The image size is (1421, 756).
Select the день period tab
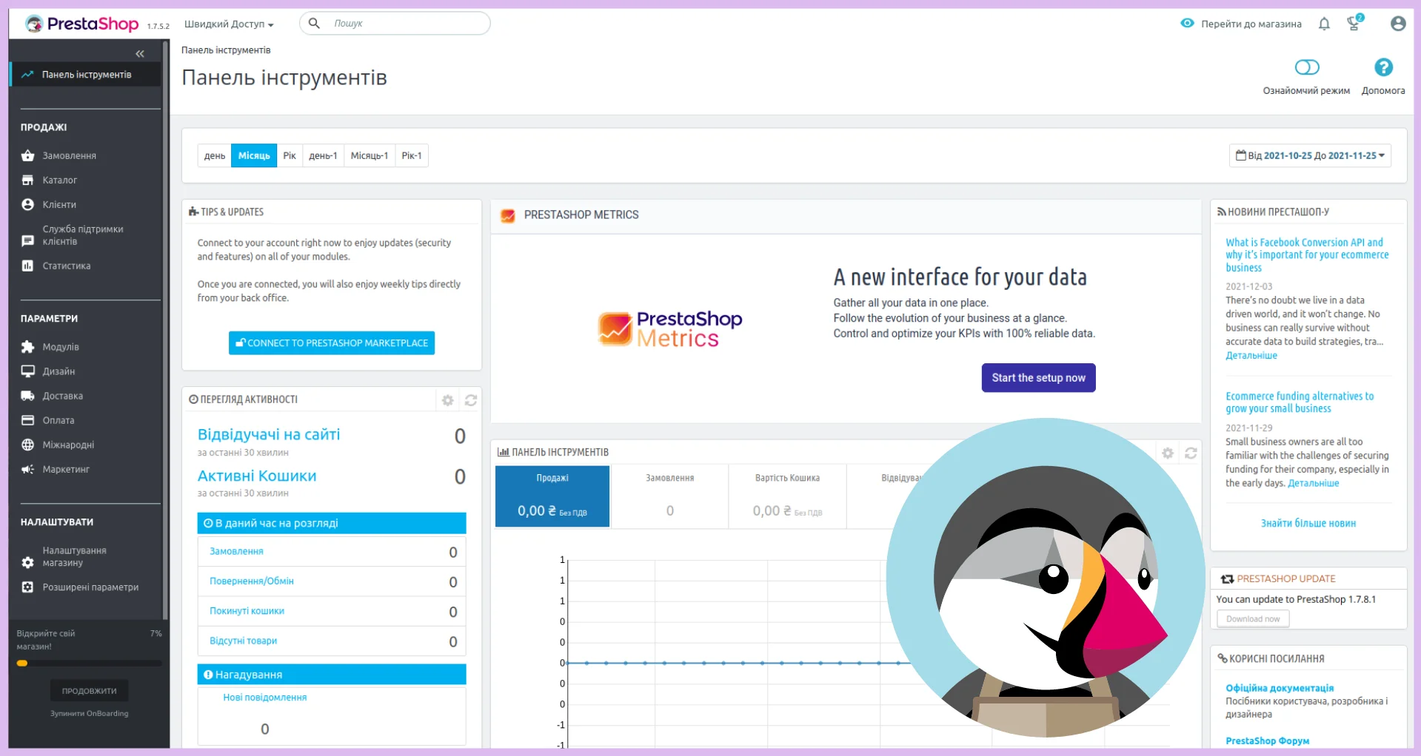point(215,155)
